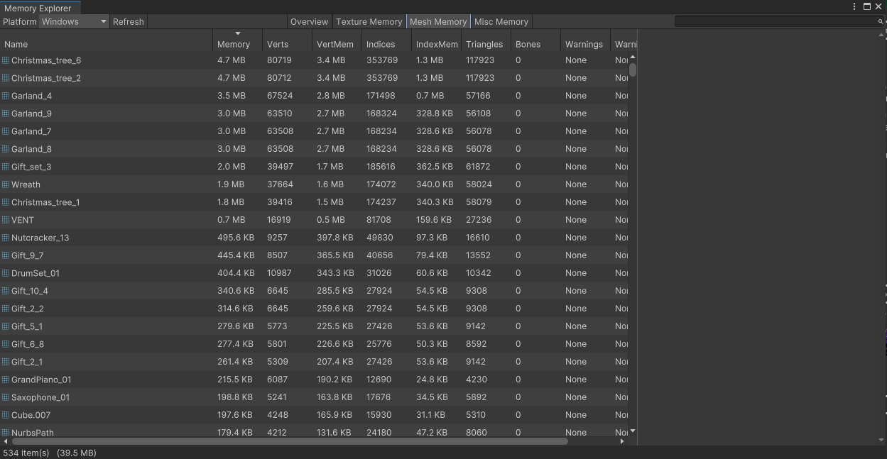
Task: Click the mesh icon beside Christmas_tree_6
Action: 6,60
